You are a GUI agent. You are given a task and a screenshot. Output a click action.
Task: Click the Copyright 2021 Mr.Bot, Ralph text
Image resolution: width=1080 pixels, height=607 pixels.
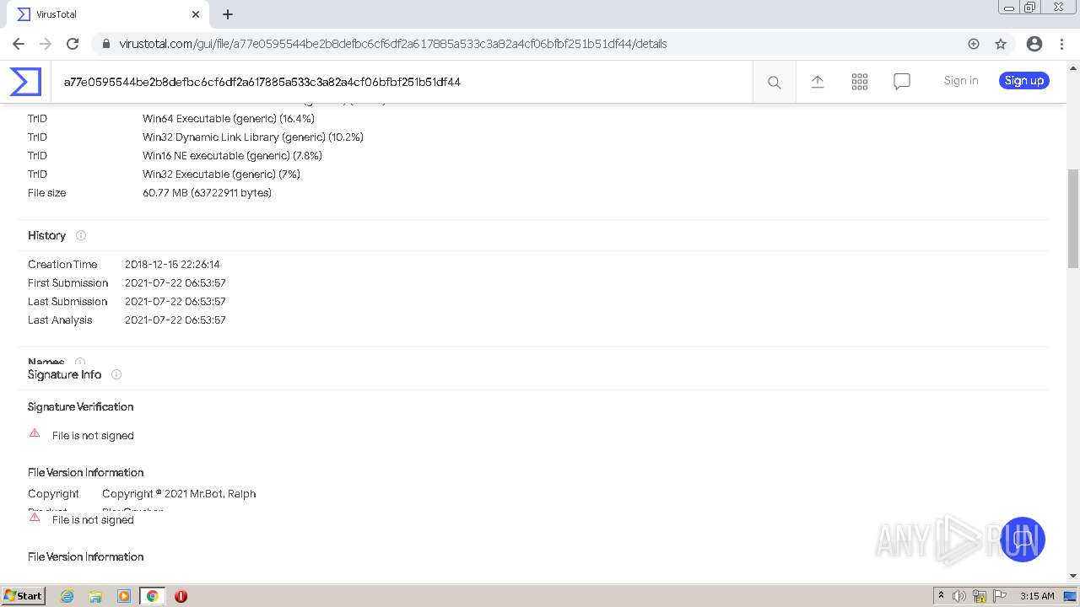[179, 494]
